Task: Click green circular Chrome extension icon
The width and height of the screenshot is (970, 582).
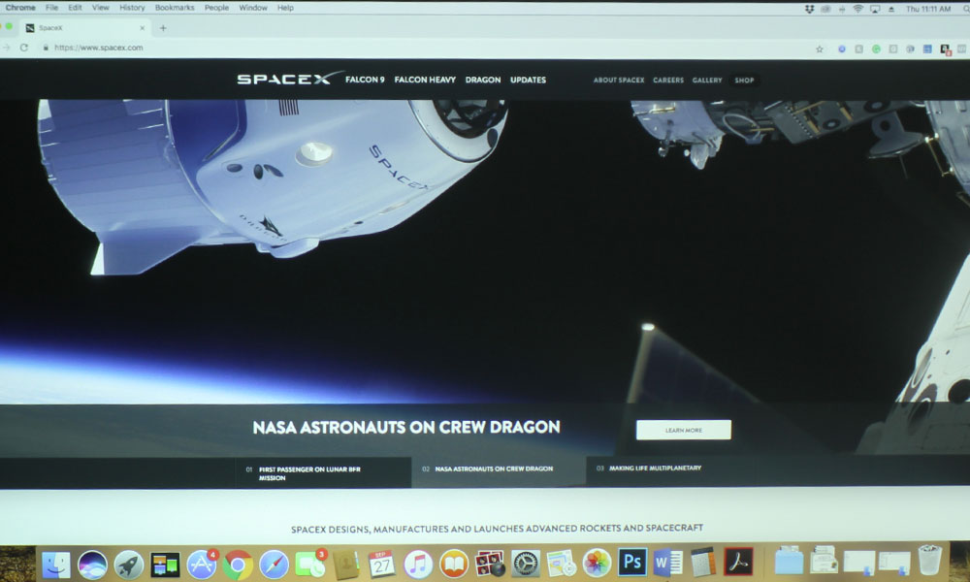Action: pyautogui.click(x=876, y=48)
